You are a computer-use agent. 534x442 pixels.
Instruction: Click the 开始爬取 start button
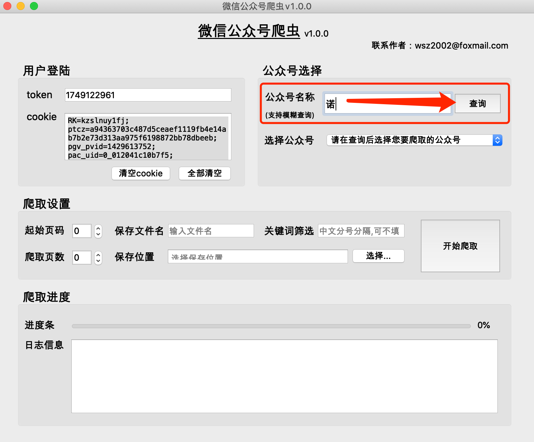(460, 246)
